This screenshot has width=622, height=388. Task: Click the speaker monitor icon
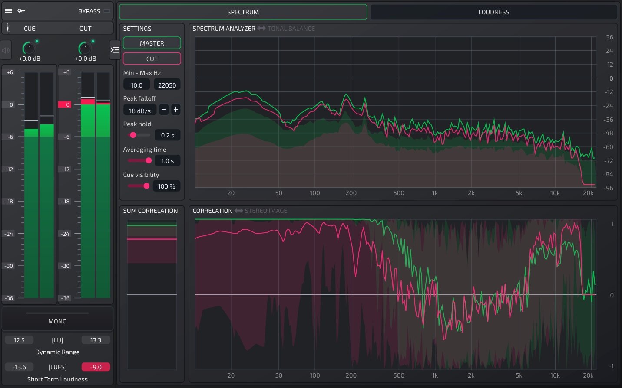pos(6,50)
